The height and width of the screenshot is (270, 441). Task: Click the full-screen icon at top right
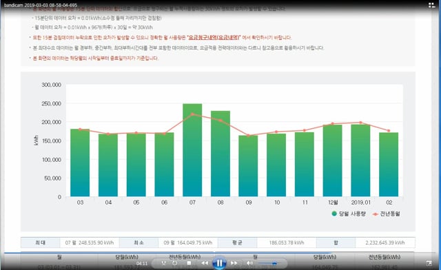tap(431, 5)
